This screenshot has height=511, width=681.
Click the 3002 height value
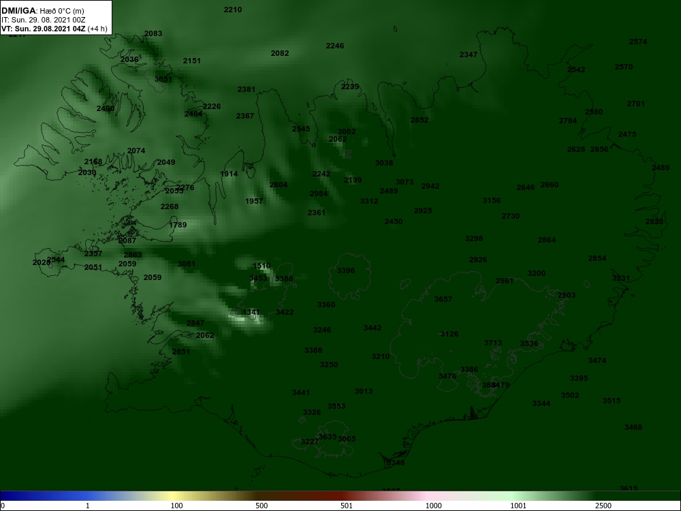point(347,131)
